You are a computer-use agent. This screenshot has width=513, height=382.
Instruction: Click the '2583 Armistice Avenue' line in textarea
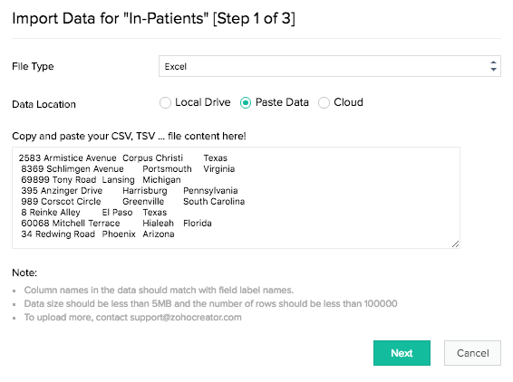click(67, 158)
